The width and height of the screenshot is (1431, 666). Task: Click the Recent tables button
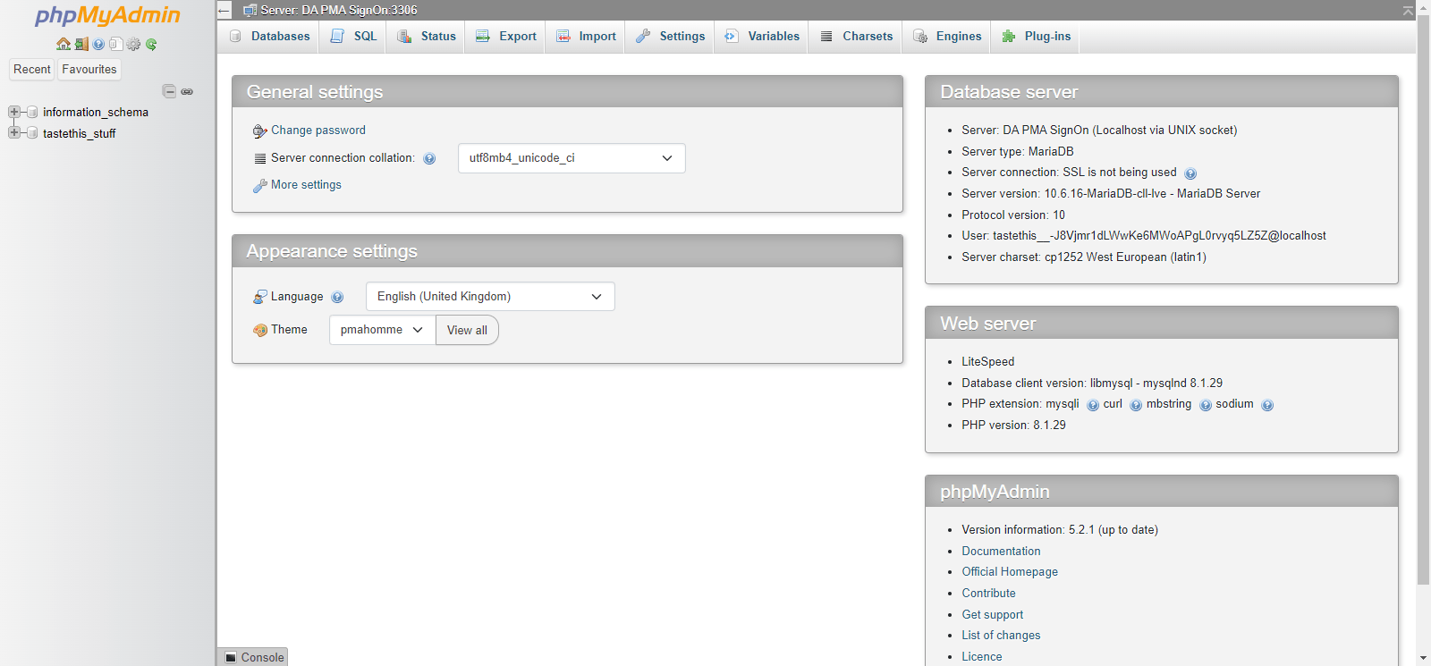coord(32,70)
